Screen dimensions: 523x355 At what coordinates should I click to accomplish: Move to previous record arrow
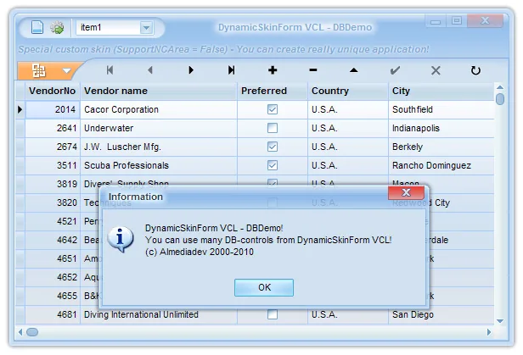(x=150, y=70)
